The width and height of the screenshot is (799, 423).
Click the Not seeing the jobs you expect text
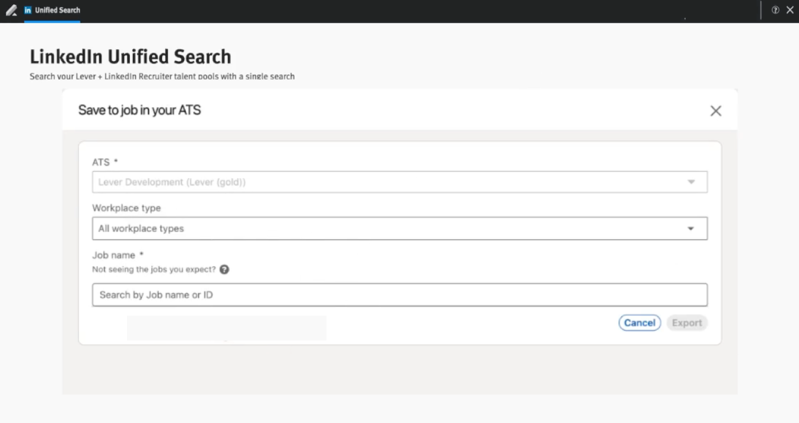(154, 269)
